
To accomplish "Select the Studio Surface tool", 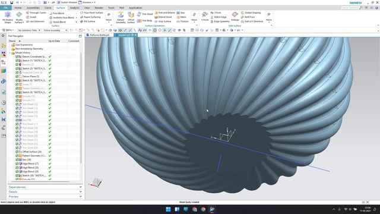I will click(x=19, y=17).
